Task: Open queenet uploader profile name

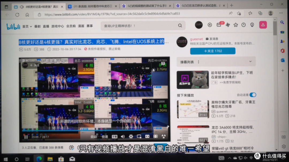Action: pyautogui.click(x=196, y=39)
